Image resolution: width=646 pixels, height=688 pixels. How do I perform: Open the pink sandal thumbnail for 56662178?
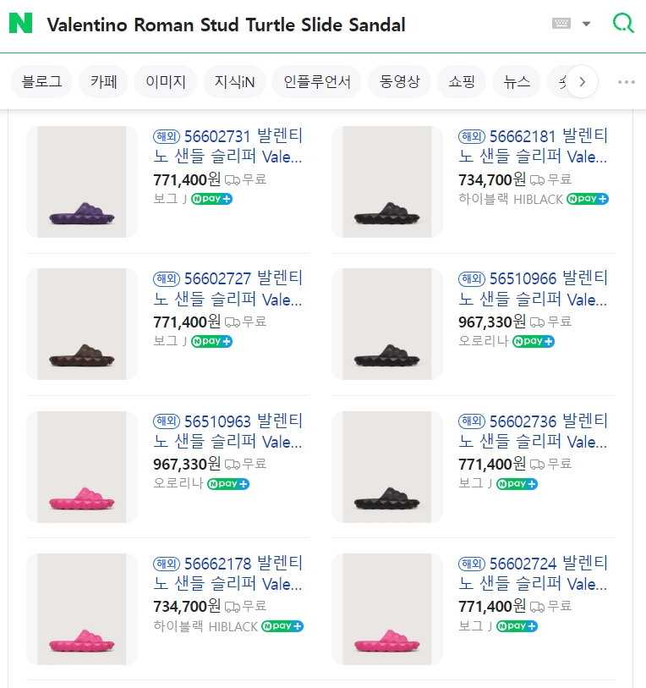pyautogui.click(x=82, y=609)
